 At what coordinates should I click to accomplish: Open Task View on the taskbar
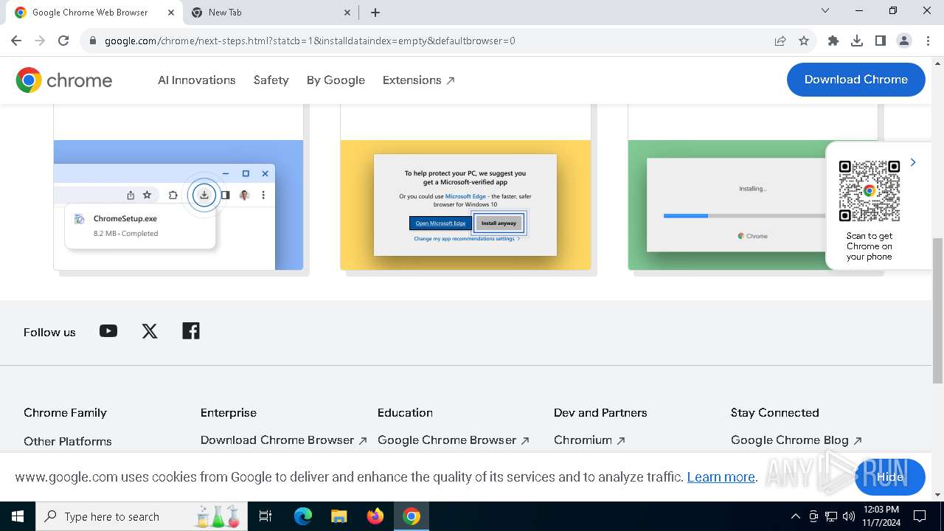coord(265,516)
